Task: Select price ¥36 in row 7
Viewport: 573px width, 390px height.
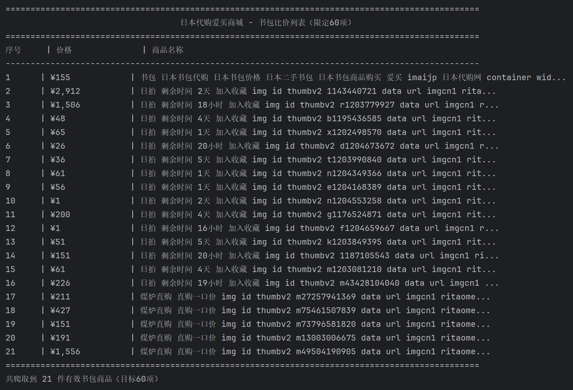Action: pos(58,159)
